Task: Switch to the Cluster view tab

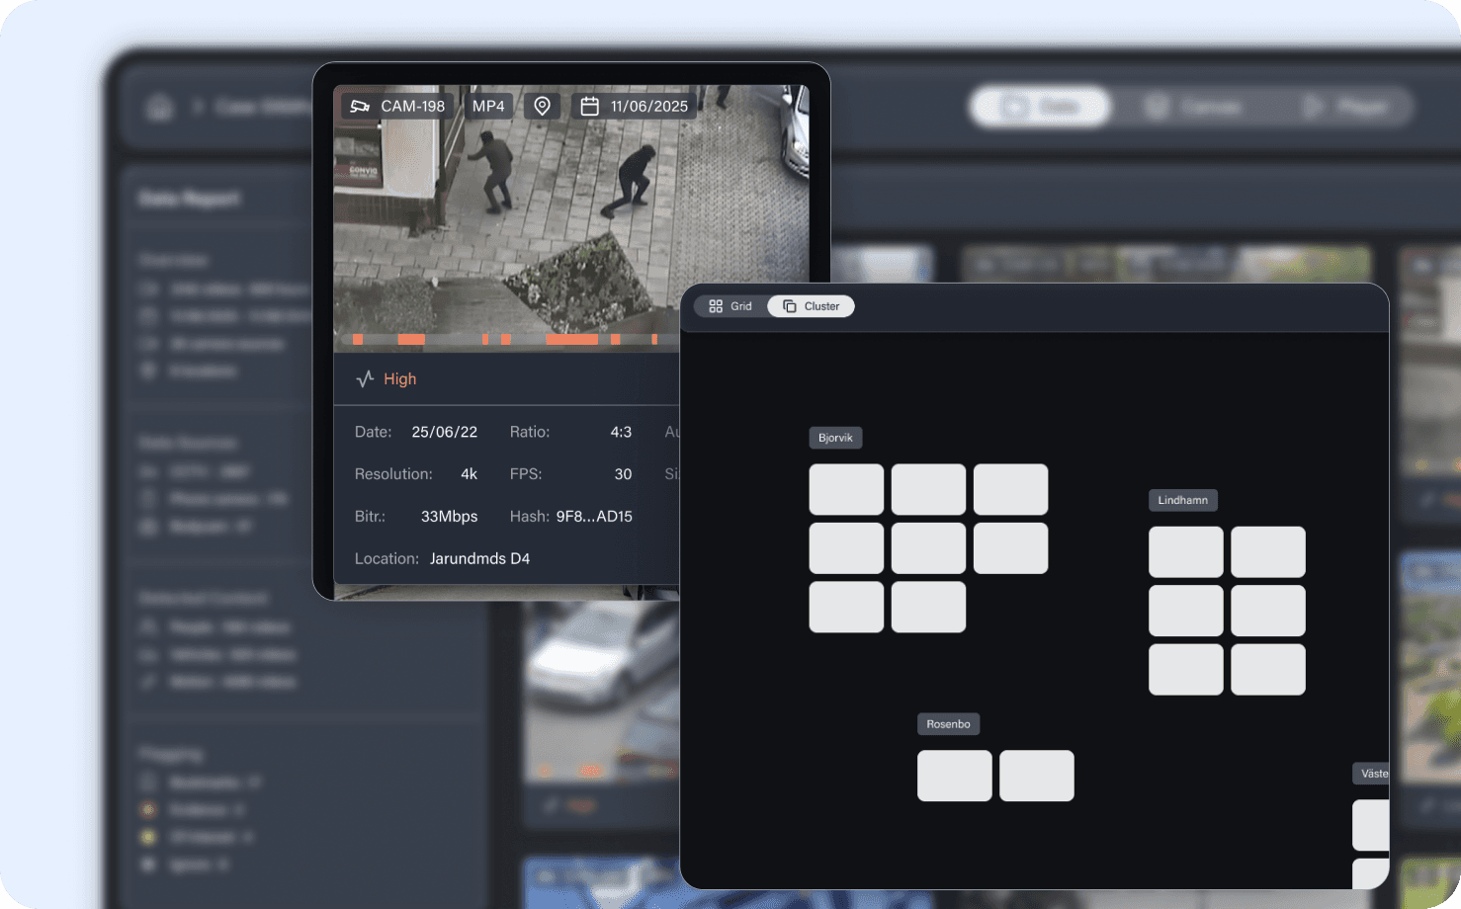Action: pyautogui.click(x=811, y=306)
